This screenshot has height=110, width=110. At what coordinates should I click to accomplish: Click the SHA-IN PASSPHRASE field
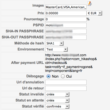tap(66, 31)
